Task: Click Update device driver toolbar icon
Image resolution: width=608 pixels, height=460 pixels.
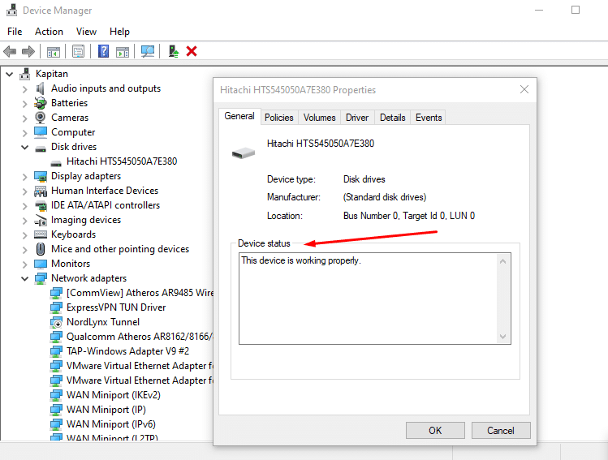Action: point(174,51)
